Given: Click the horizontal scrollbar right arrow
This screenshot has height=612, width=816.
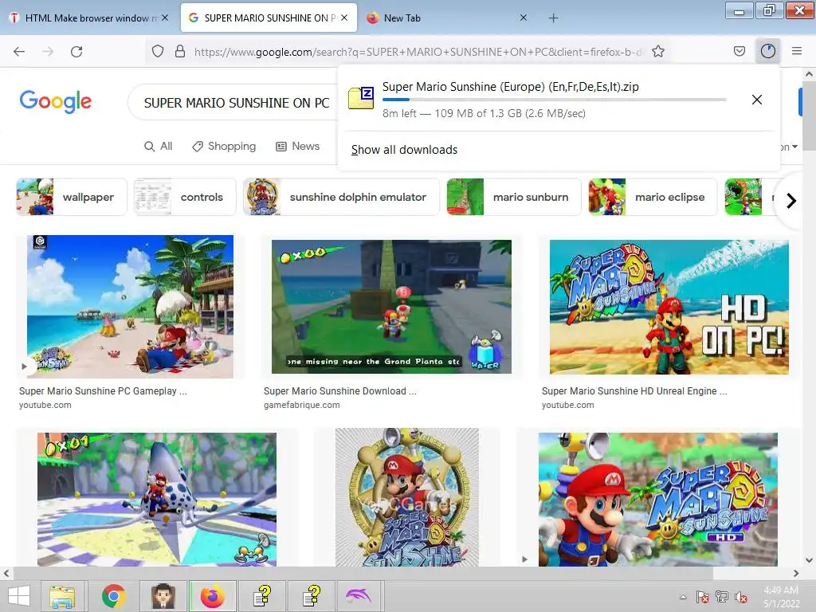Looking at the screenshot, I should (x=796, y=573).
